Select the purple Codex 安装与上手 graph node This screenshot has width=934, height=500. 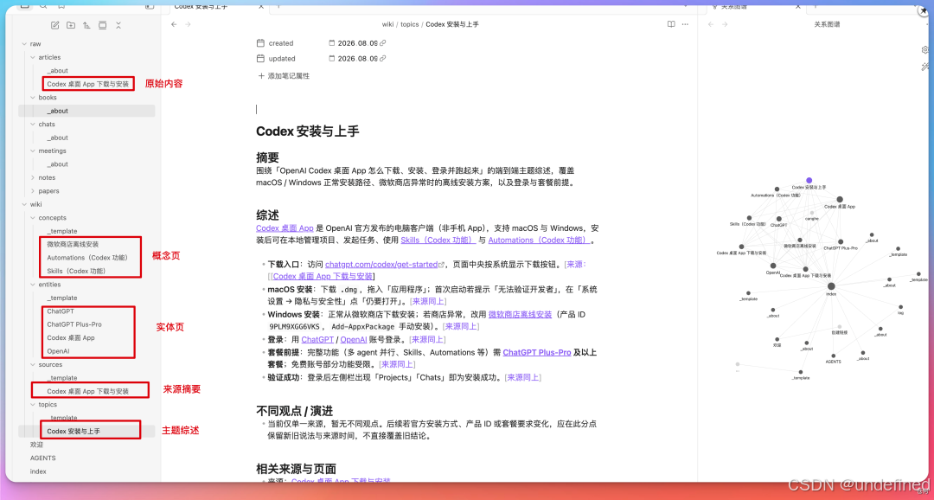809,180
